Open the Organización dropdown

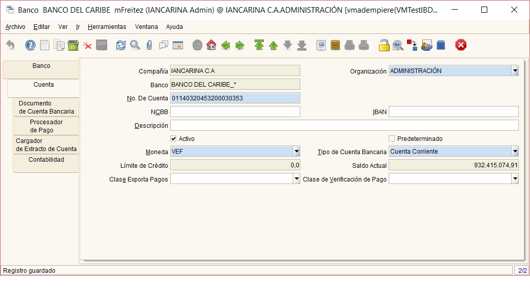[515, 71]
